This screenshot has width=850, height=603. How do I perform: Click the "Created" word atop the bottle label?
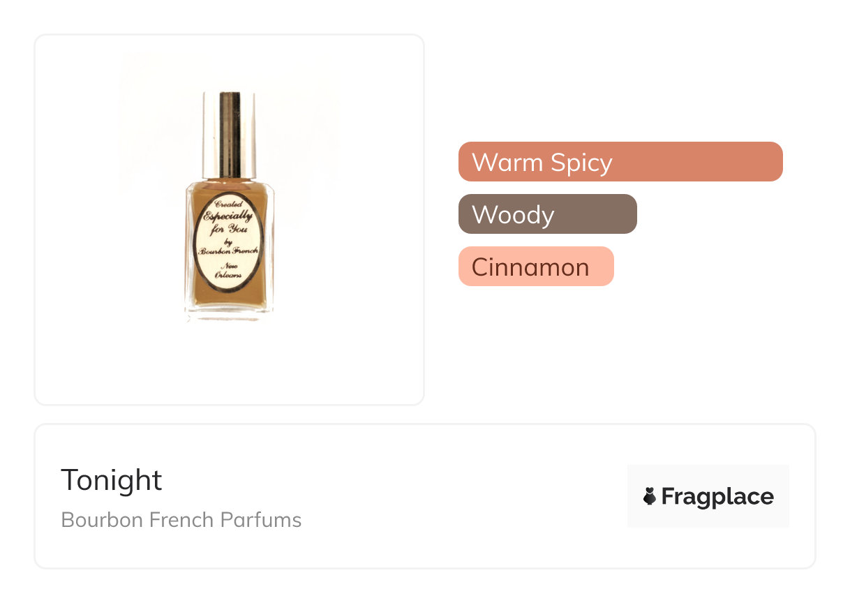[x=229, y=204]
